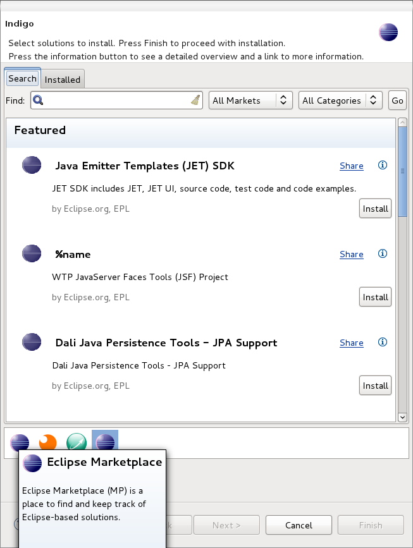Click Share link for Dali JPA Support

pos(352,343)
